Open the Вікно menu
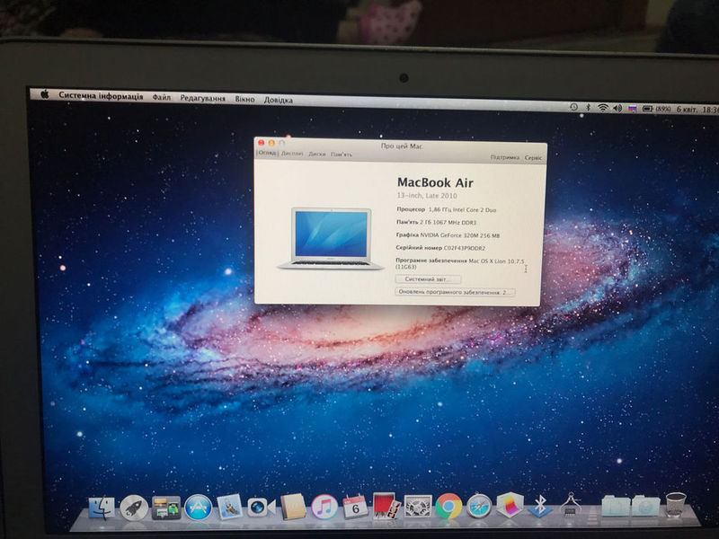 244,99
